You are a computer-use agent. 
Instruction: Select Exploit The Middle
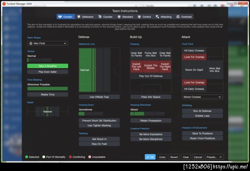(151, 67)
